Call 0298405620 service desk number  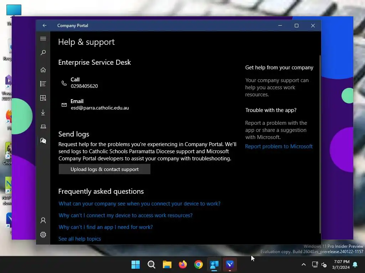(84, 86)
